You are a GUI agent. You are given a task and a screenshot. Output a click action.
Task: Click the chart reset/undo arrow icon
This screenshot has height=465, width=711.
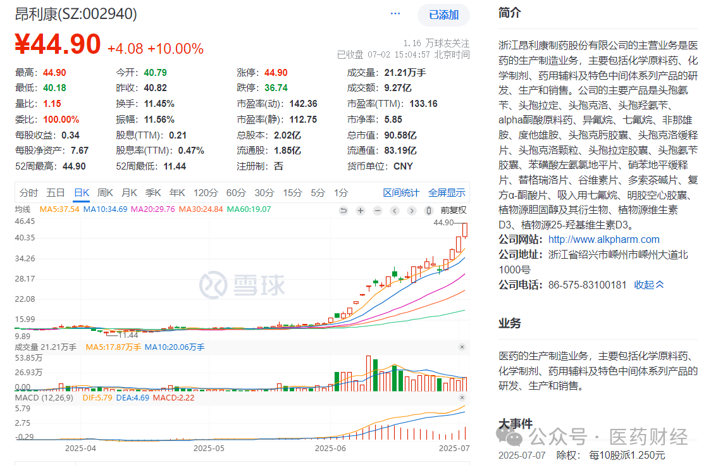[343, 211]
